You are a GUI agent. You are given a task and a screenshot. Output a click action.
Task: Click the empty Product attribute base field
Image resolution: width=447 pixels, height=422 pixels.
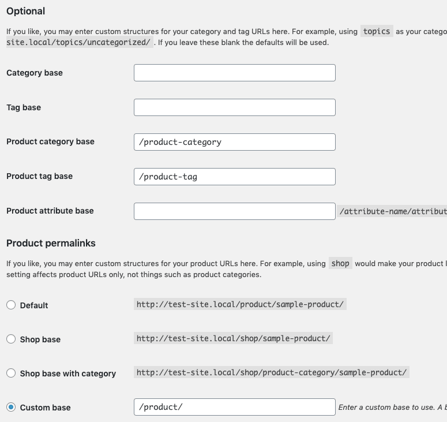[234, 211]
